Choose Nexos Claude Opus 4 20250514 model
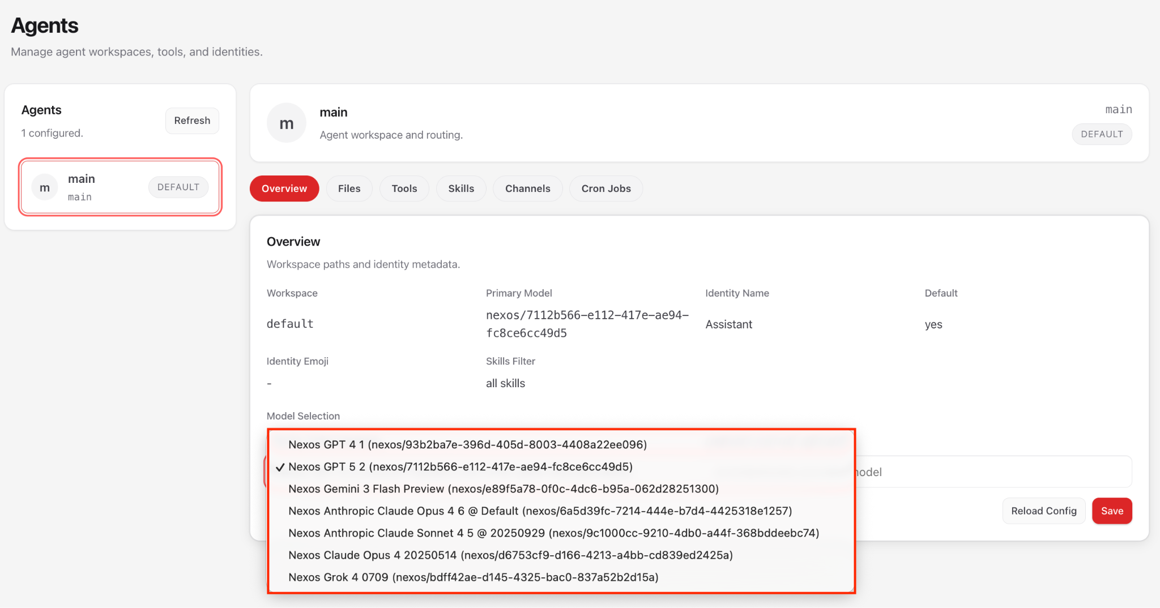The image size is (1160, 608). coord(510,555)
